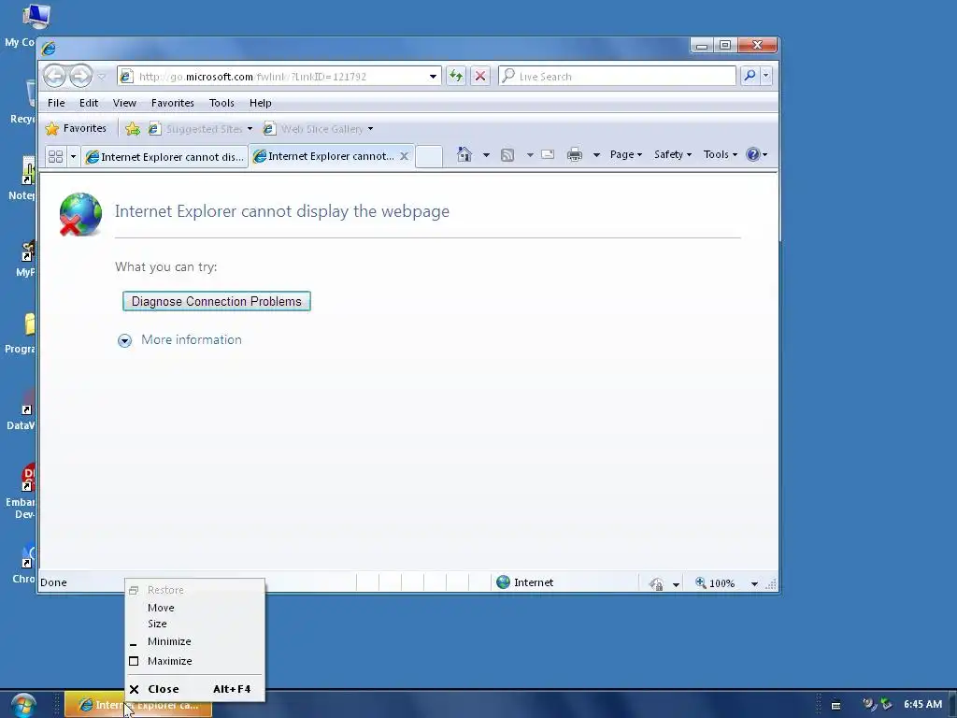Image resolution: width=957 pixels, height=718 pixels.
Task: Open the Tools menu in menu bar
Action: click(x=221, y=103)
